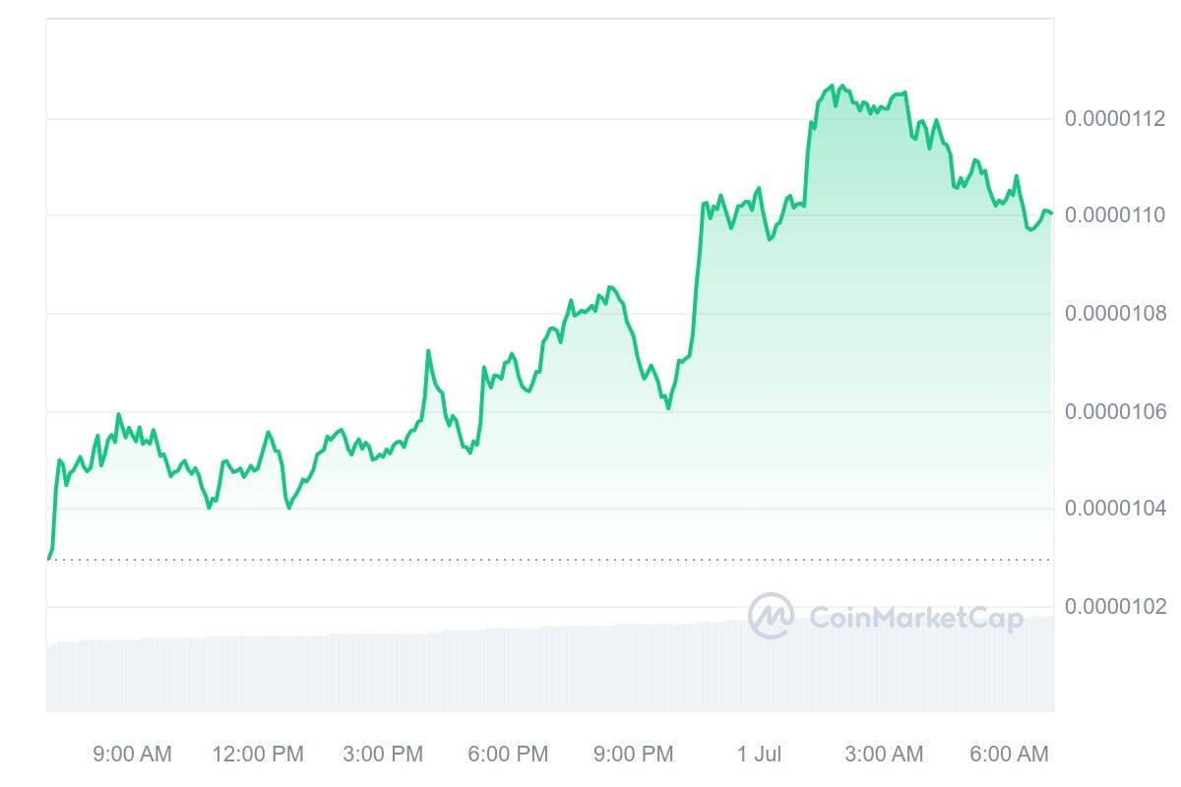Click the 3:00 PM time axis label

click(383, 755)
